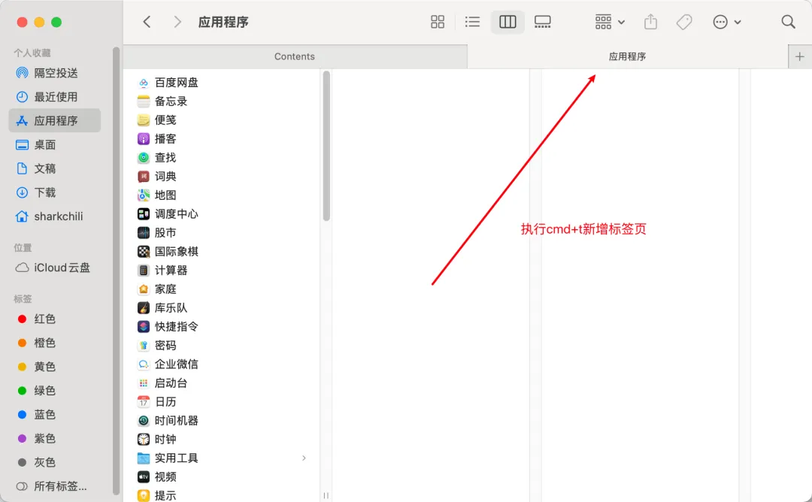The height and width of the screenshot is (502, 812).
Task: Open 下载 in sidebar
Action: coord(55,192)
